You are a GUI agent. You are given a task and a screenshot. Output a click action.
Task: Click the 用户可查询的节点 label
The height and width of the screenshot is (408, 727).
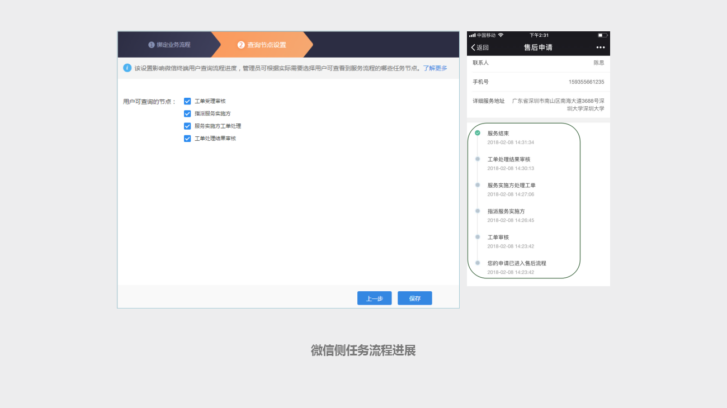pyautogui.click(x=149, y=102)
